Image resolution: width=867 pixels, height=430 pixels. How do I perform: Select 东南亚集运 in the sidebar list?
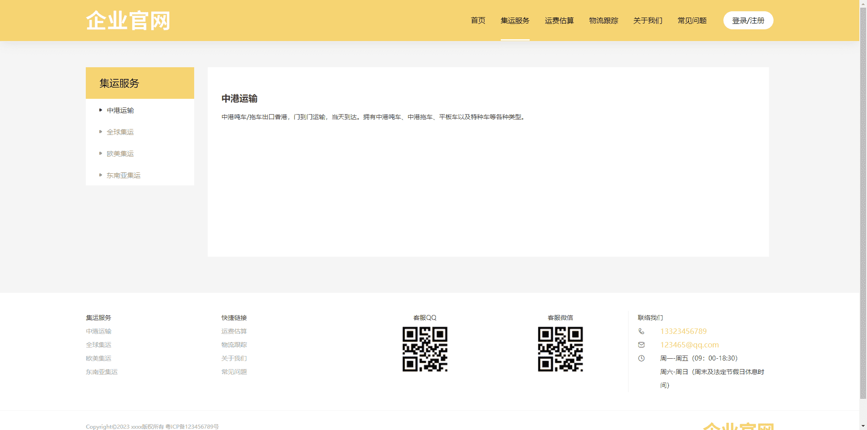[123, 175]
